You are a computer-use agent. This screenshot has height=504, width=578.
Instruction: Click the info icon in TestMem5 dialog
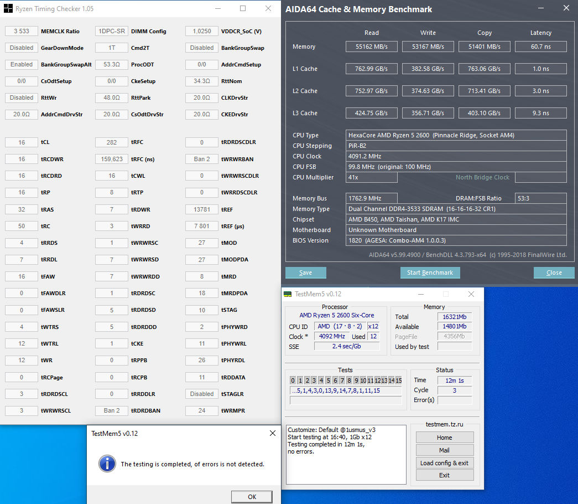click(x=107, y=464)
